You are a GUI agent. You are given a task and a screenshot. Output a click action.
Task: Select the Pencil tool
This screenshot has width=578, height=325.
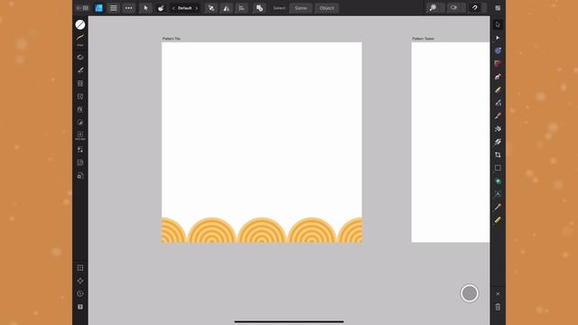pyautogui.click(x=498, y=90)
